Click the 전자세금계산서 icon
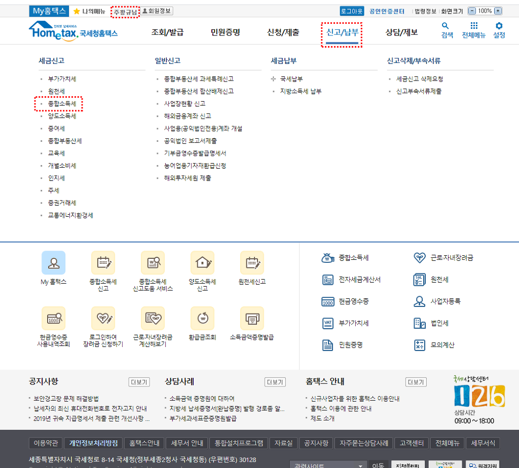The image size is (519, 468). click(x=328, y=280)
